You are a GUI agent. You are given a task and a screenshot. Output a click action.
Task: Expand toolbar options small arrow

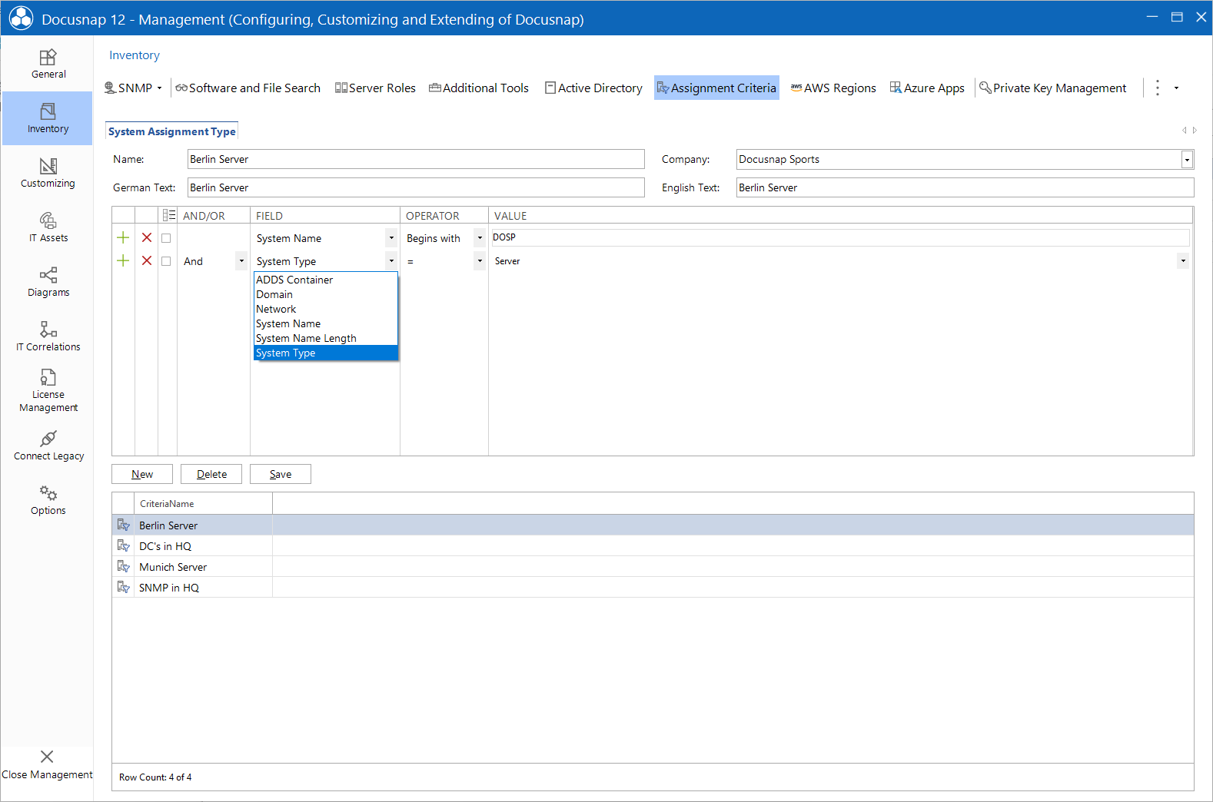tap(1176, 88)
